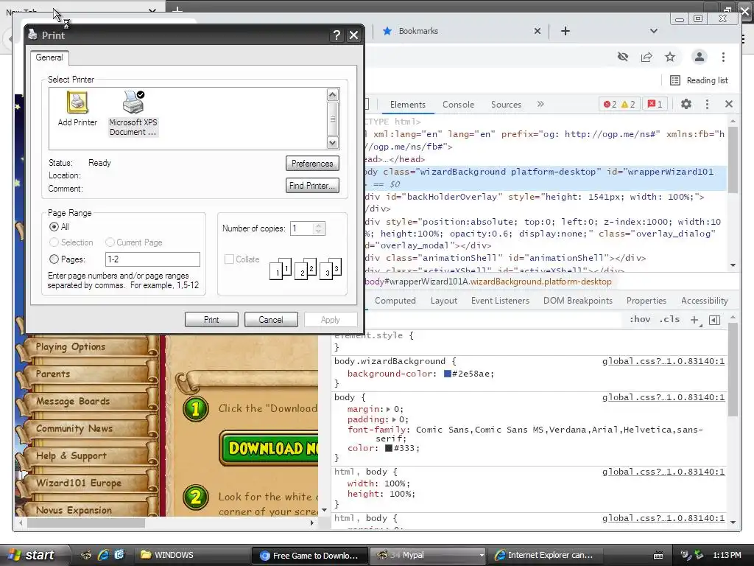
Task: Switch to the Console tab
Action: click(x=458, y=105)
